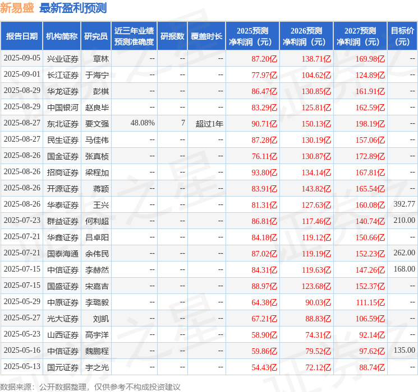Select researcher 蒋颖
This screenshot has height=392, width=418.
101,189
